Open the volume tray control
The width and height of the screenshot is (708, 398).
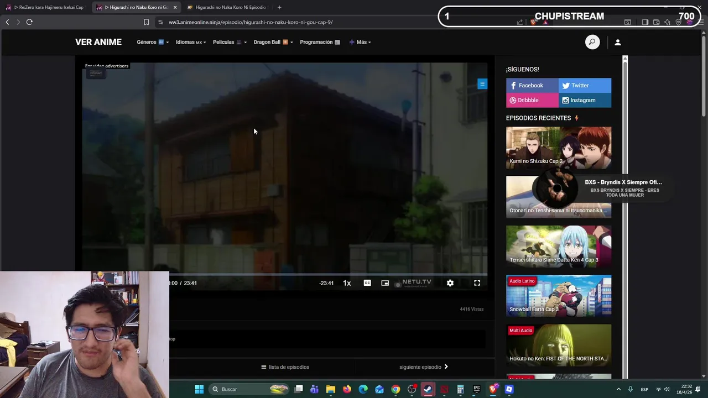click(667, 389)
